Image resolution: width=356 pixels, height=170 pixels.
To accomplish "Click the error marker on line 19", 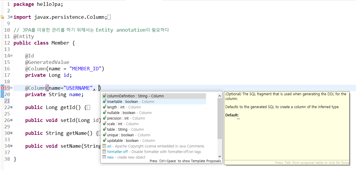I will pos(2,88).
